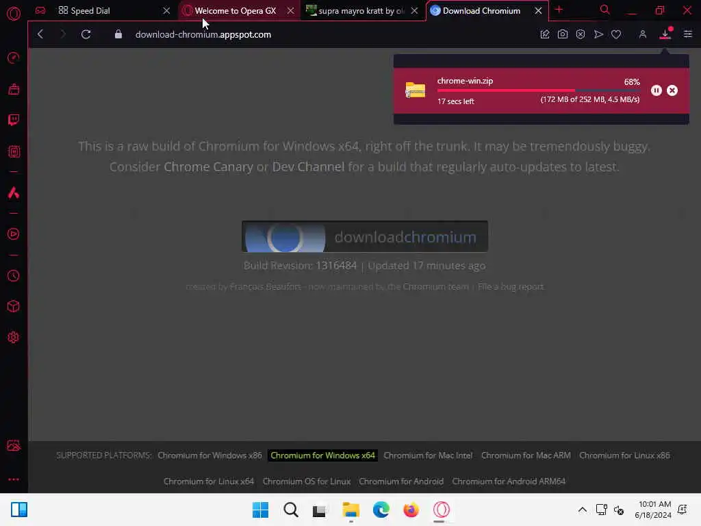The image size is (701, 526).
Task: Select Chromium OS for Linux platform
Action: [x=306, y=481]
